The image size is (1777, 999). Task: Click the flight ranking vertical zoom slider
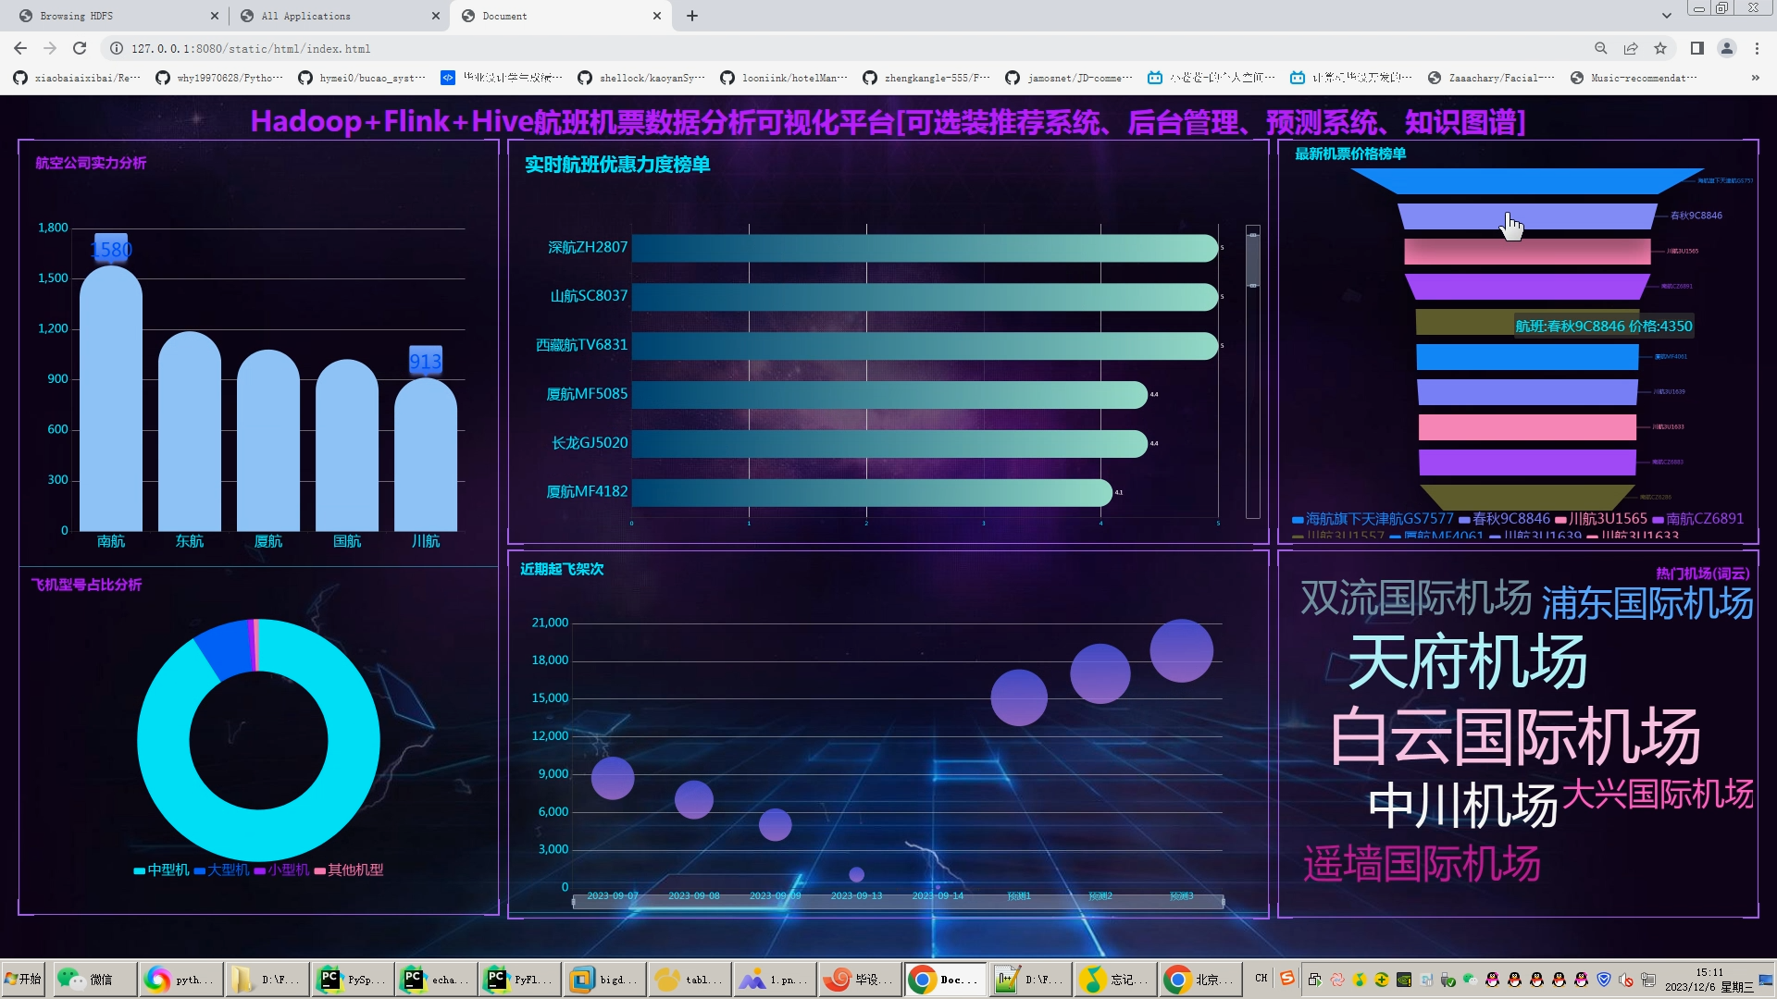(1253, 261)
